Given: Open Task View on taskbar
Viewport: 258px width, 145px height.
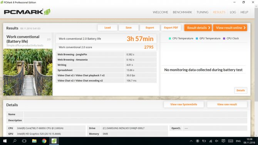Looking at the screenshot, I should tap(24, 141).
